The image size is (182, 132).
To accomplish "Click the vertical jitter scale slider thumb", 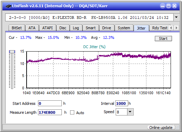I will point(12,52).
